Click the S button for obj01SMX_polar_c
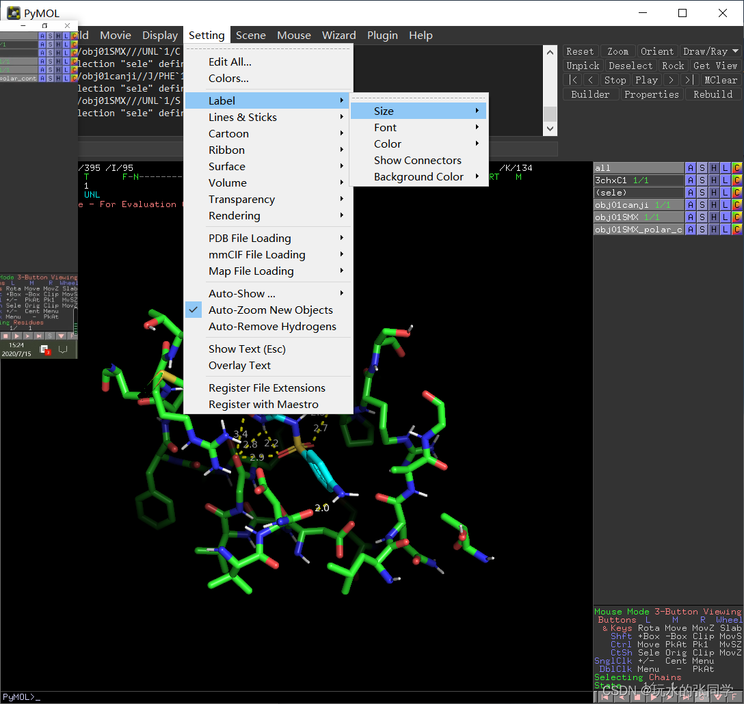Viewport: 744px width, 704px height. pyautogui.click(x=702, y=230)
